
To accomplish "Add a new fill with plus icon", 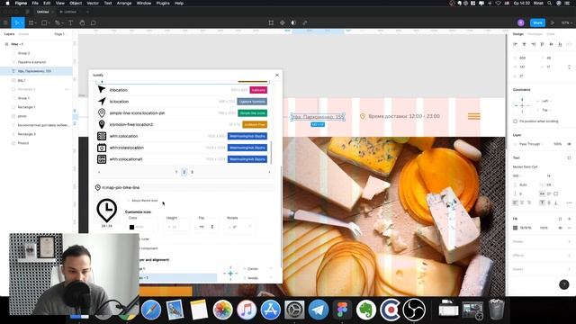I will point(569,219).
